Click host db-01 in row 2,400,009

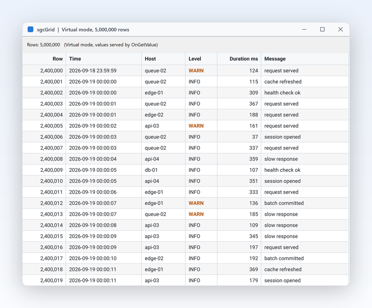tap(151, 170)
